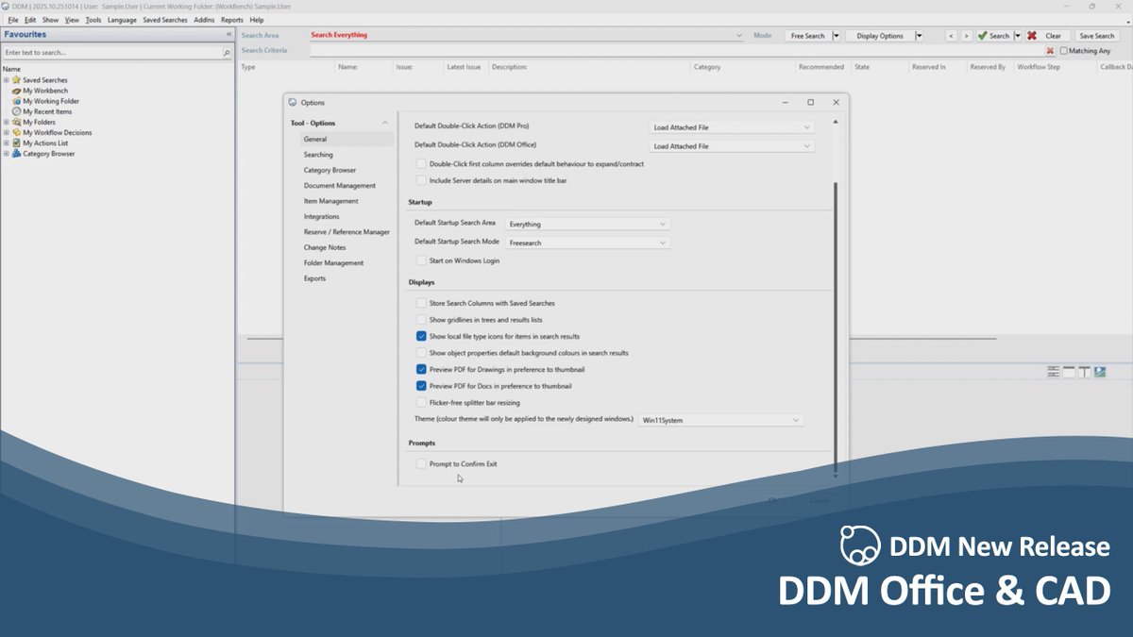Open My Workflow Decisions
The image size is (1133, 637).
click(x=17, y=133)
